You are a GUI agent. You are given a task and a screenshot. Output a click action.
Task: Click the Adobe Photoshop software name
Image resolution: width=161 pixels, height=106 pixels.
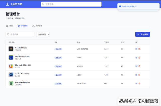tap(22, 74)
